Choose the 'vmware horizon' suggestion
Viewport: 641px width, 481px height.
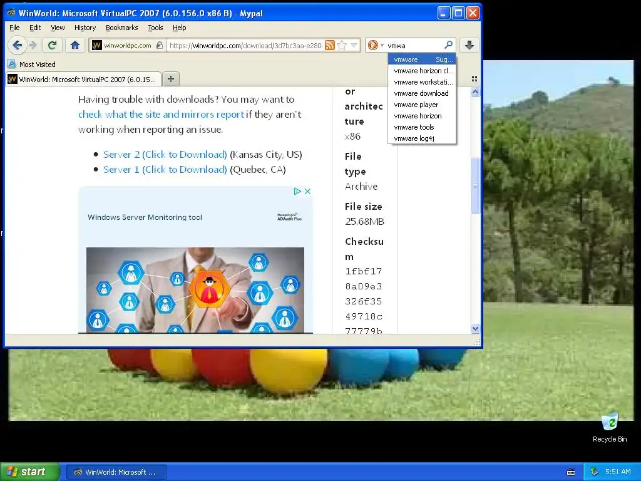click(x=422, y=116)
